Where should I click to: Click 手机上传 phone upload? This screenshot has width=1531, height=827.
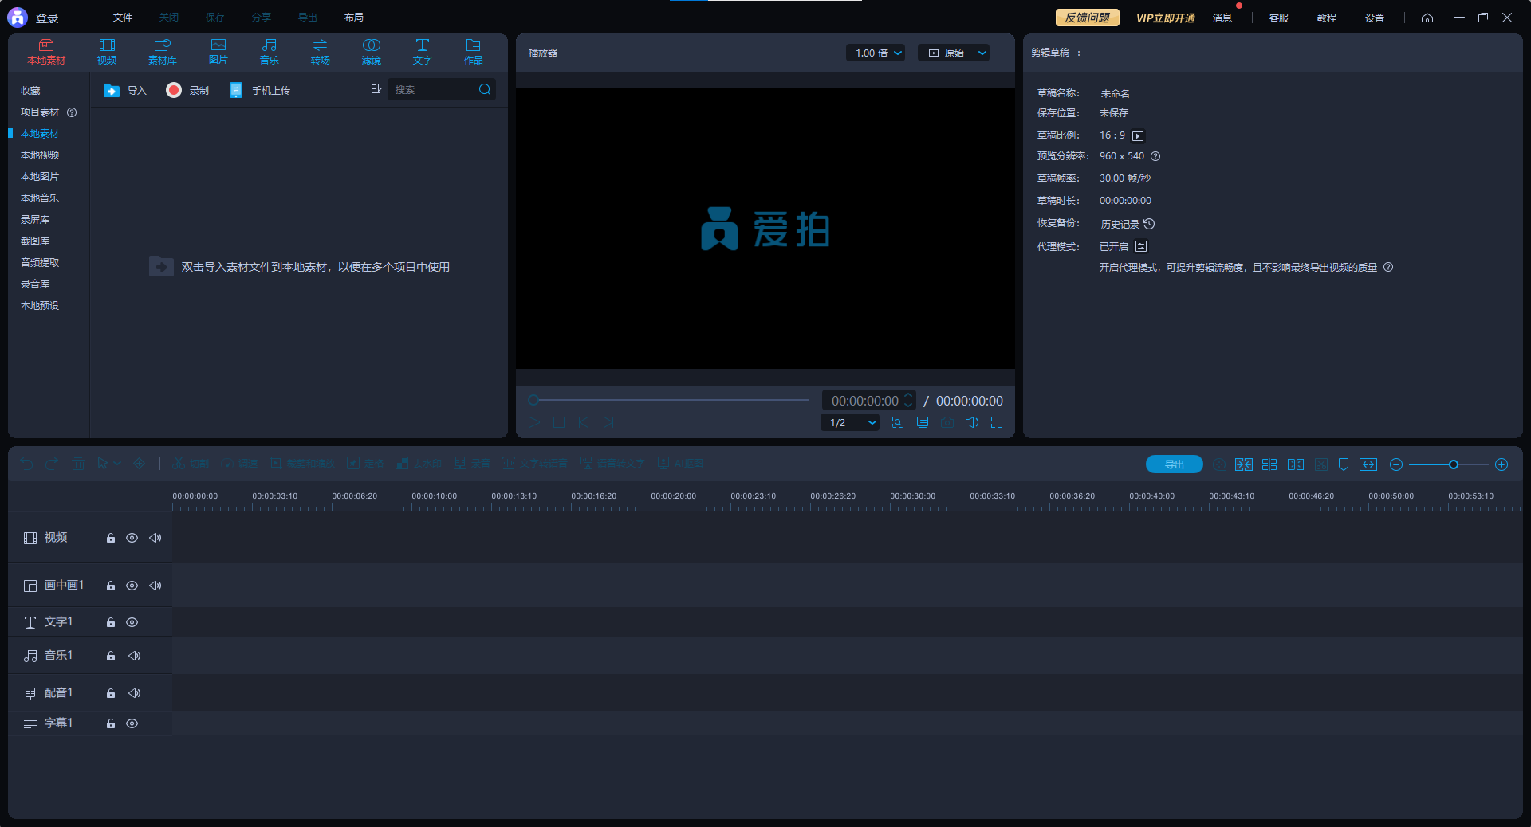260,91
